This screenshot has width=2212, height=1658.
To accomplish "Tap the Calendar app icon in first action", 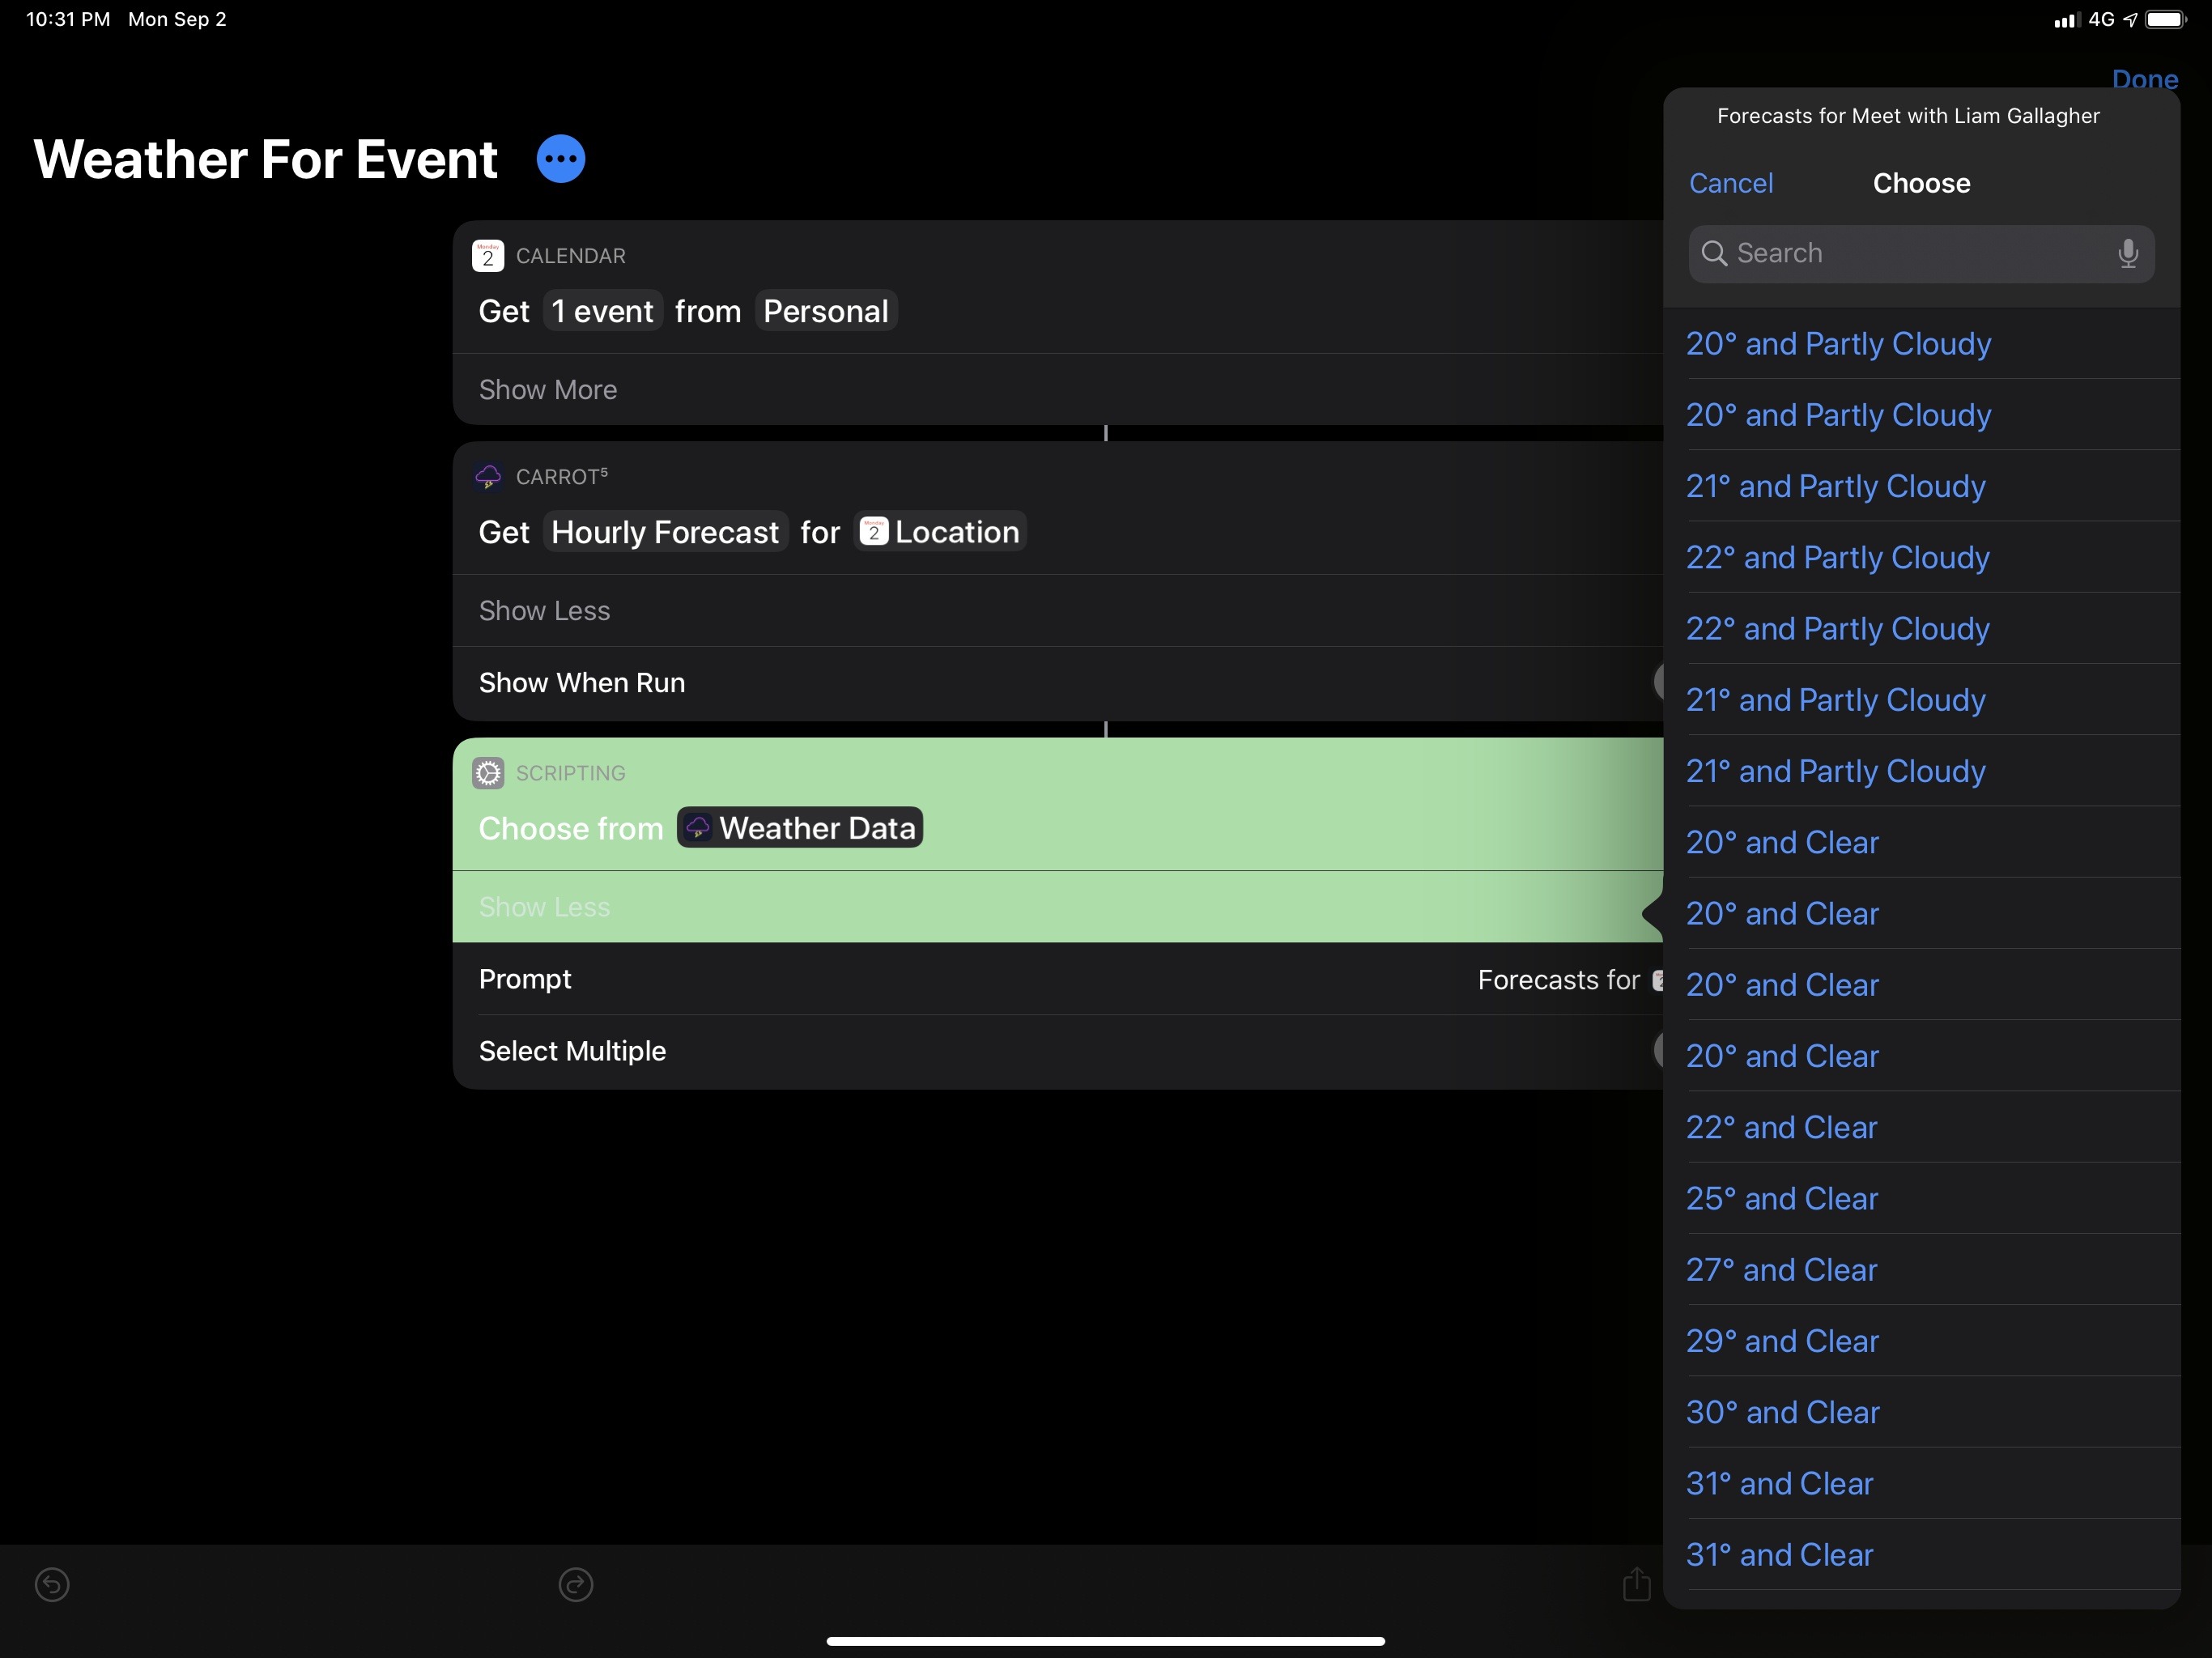I will point(488,256).
